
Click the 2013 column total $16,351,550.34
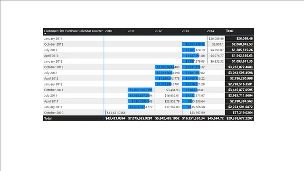[x=193, y=118]
